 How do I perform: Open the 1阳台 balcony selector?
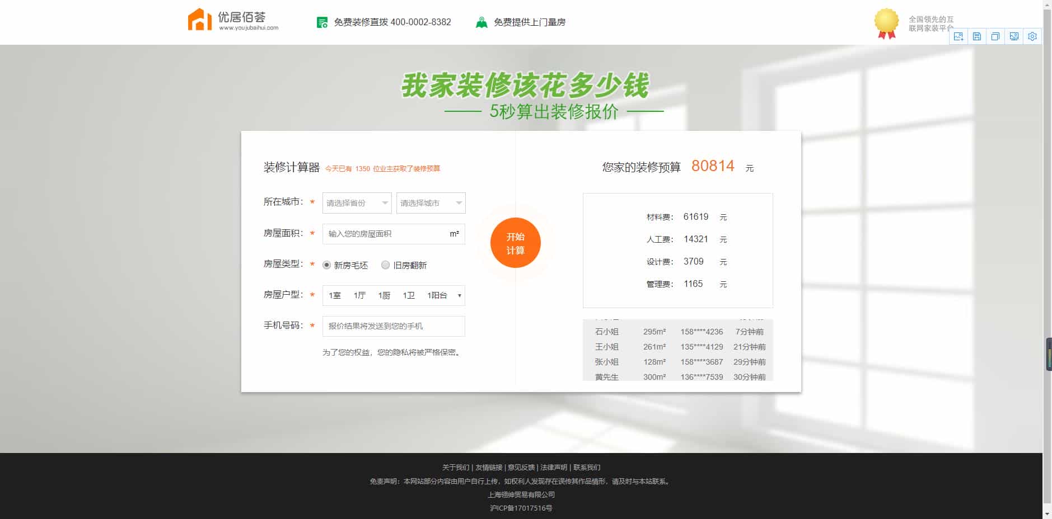(437, 295)
